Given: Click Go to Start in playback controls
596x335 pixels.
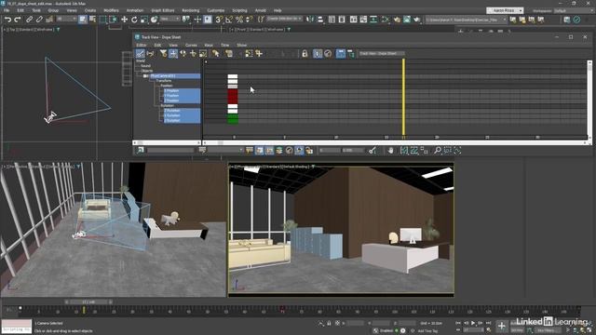Looking at the screenshot, I should coord(459,323).
